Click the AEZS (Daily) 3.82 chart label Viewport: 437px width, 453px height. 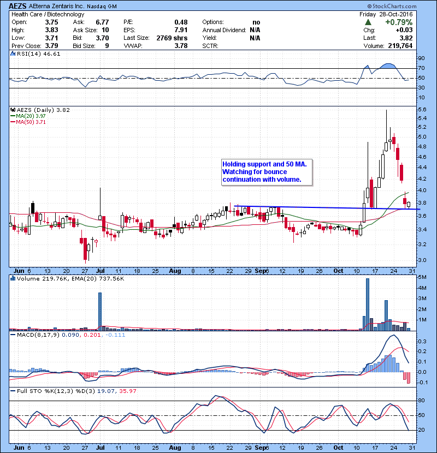coord(43,110)
